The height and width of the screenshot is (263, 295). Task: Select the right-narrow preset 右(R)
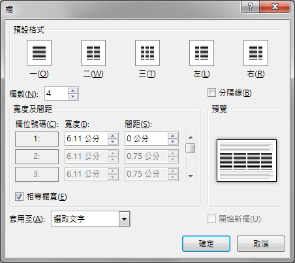click(x=256, y=53)
